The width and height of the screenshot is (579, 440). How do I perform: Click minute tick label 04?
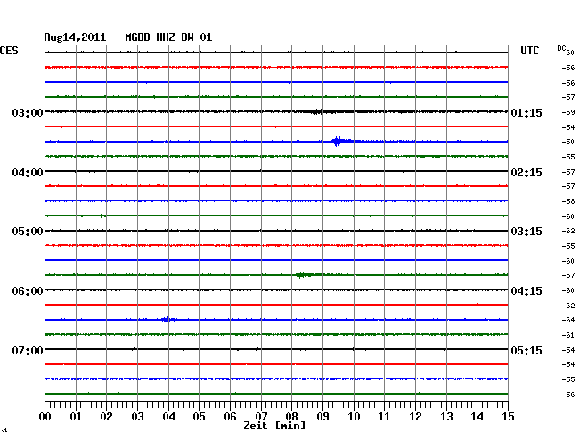168,417
